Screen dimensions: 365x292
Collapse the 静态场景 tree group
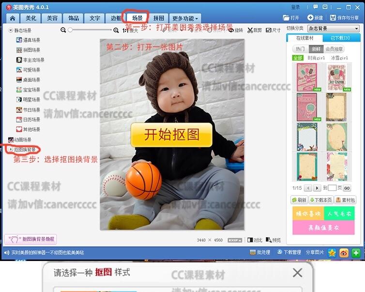[11, 31]
